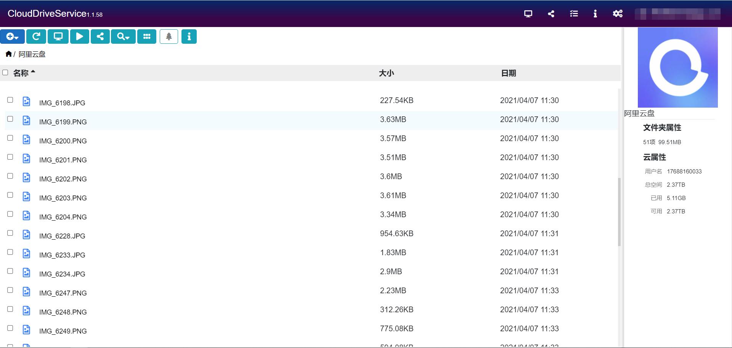Click the monitor icon in top header
This screenshot has height=348, width=732.
[528, 14]
